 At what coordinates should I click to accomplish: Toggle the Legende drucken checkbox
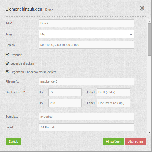pyautogui.click(x=7, y=63)
